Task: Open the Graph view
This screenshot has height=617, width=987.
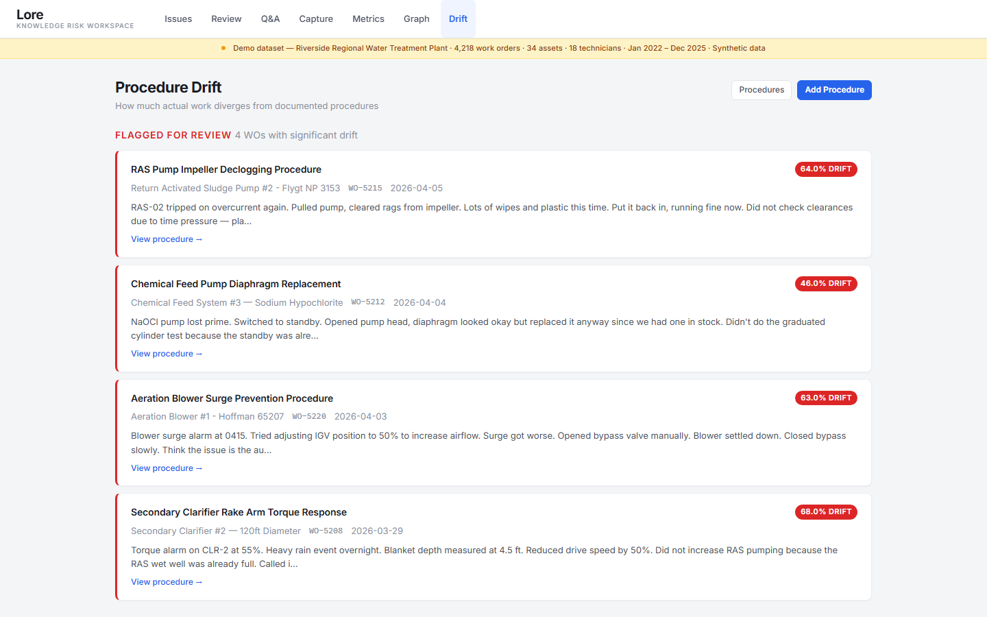Action: point(416,19)
